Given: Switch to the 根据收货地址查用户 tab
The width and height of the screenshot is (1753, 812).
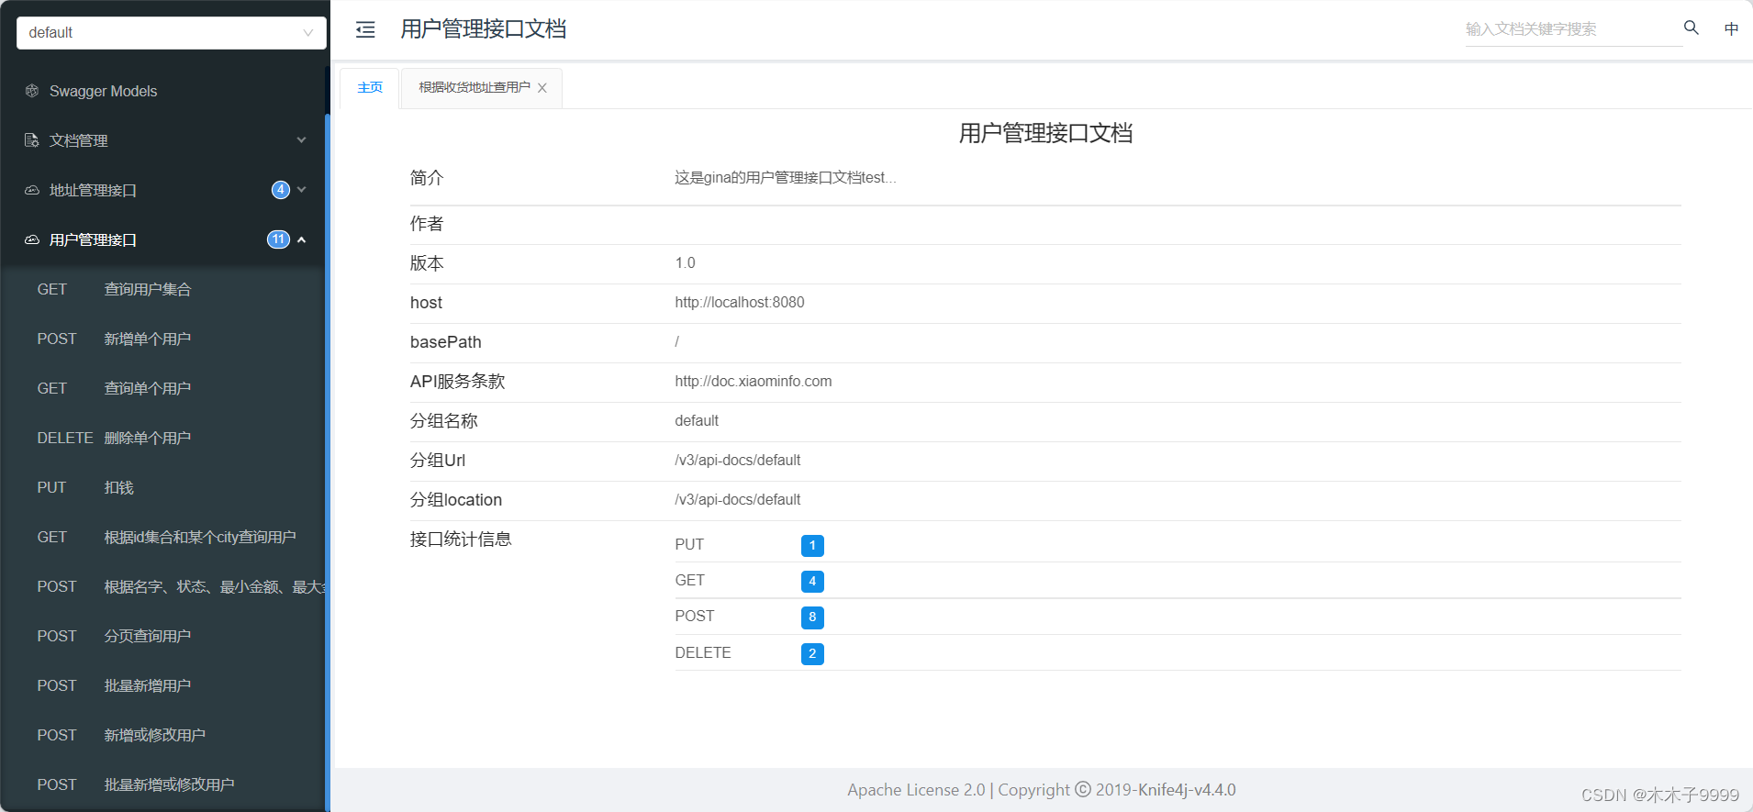Looking at the screenshot, I should [475, 88].
